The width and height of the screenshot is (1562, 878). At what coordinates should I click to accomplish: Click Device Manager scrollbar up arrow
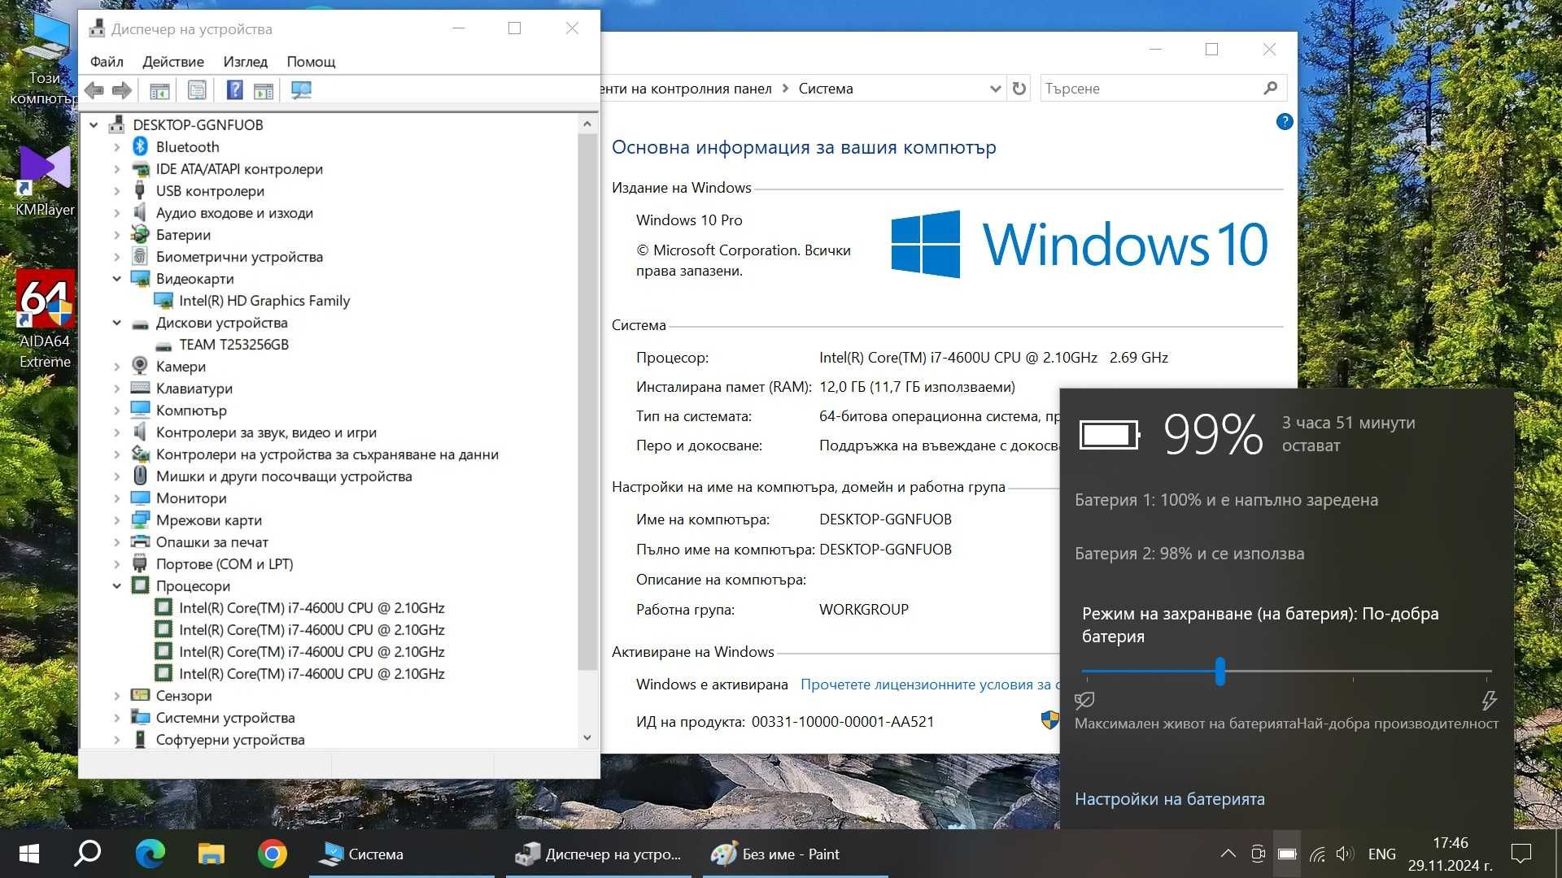click(x=587, y=124)
